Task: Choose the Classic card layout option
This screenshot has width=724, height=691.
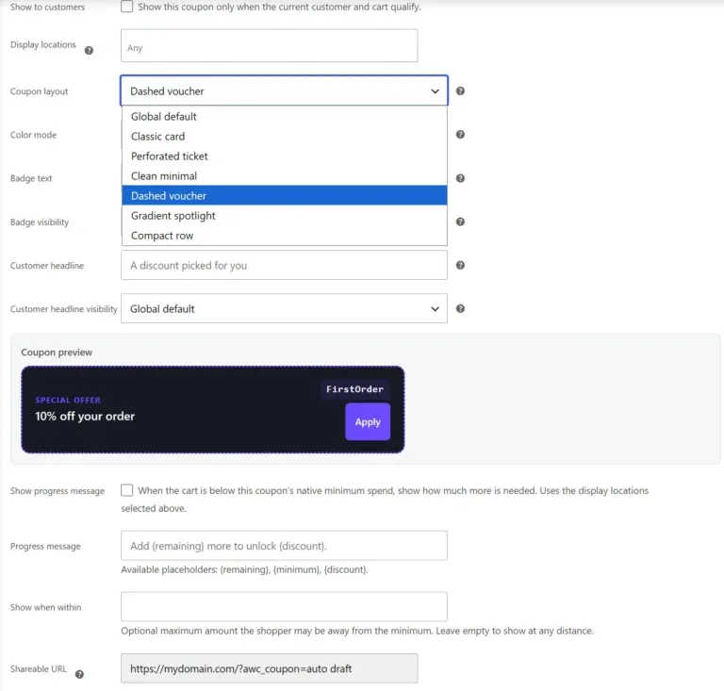Action: 285,136
